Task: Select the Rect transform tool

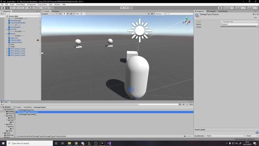Action: [x=21, y=8]
